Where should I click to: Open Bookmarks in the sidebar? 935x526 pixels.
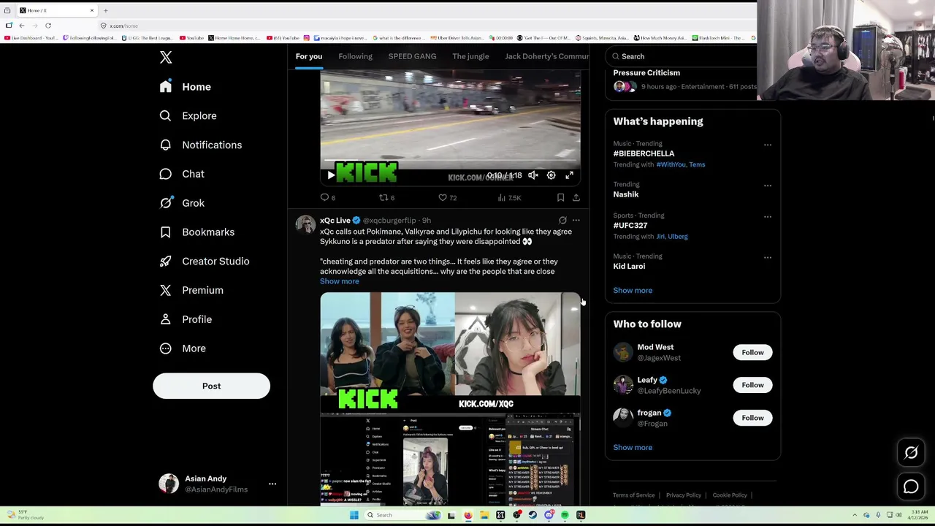[x=197, y=232]
